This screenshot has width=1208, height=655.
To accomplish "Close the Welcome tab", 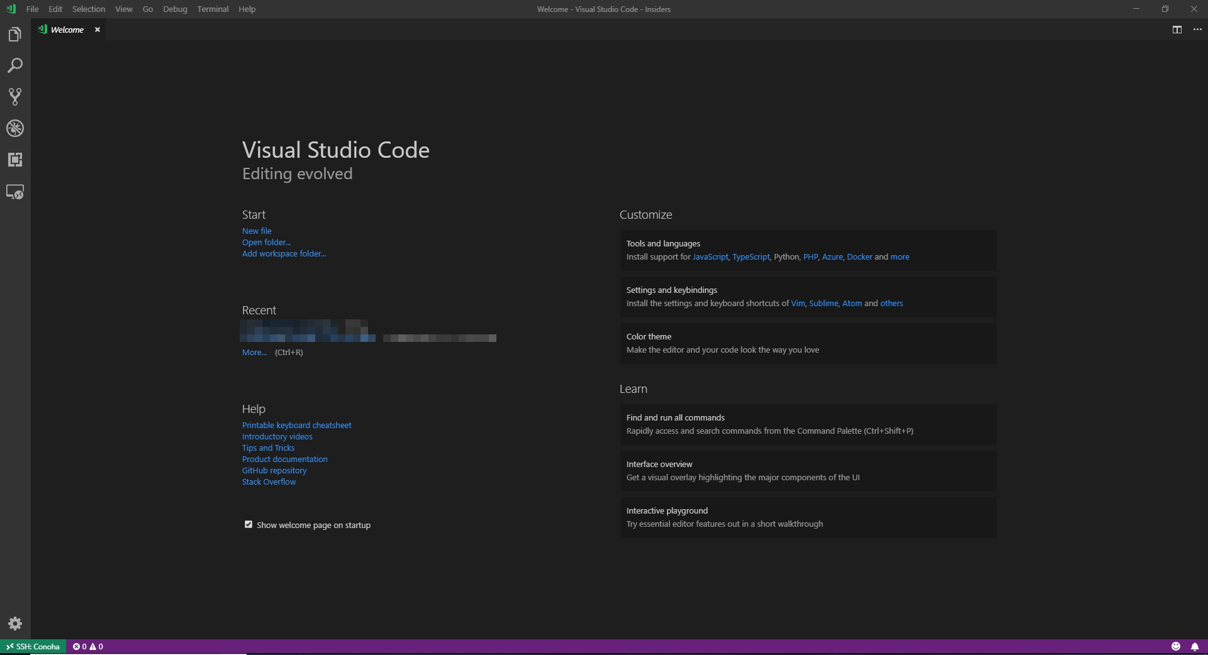I will 98,30.
